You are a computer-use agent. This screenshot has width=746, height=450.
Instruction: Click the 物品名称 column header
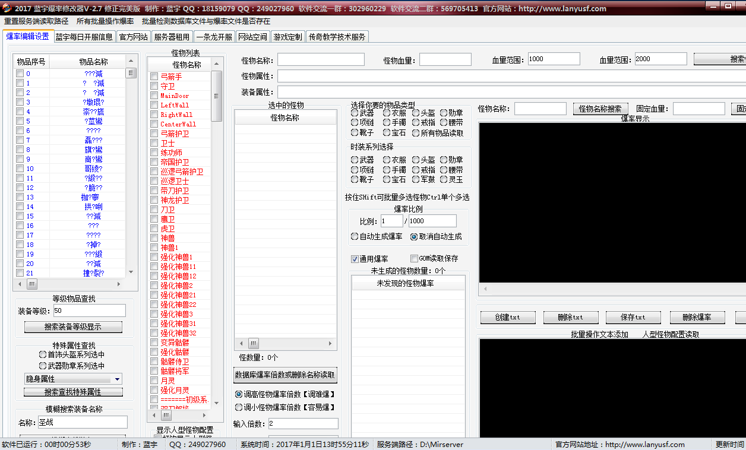pos(87,62)
